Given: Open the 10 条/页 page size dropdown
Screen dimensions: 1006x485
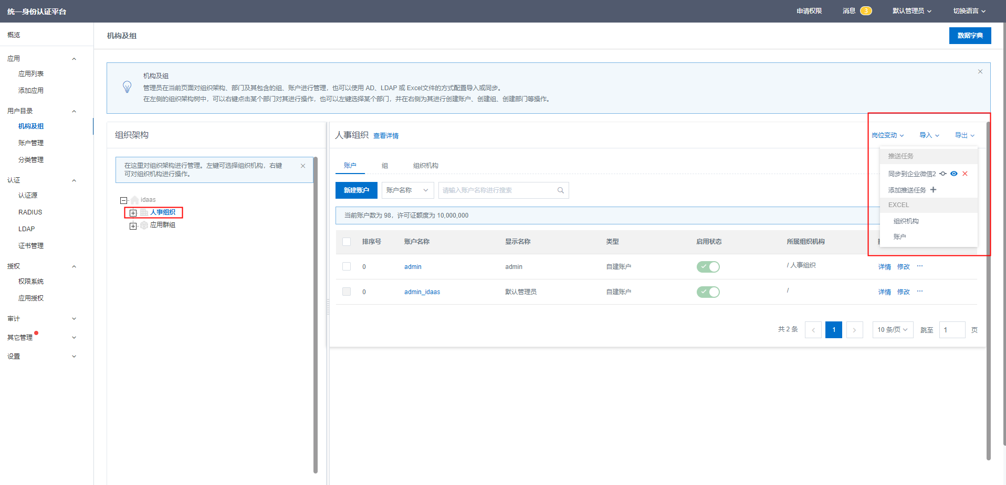Looking at the screenshot, I should coord(892,330).
